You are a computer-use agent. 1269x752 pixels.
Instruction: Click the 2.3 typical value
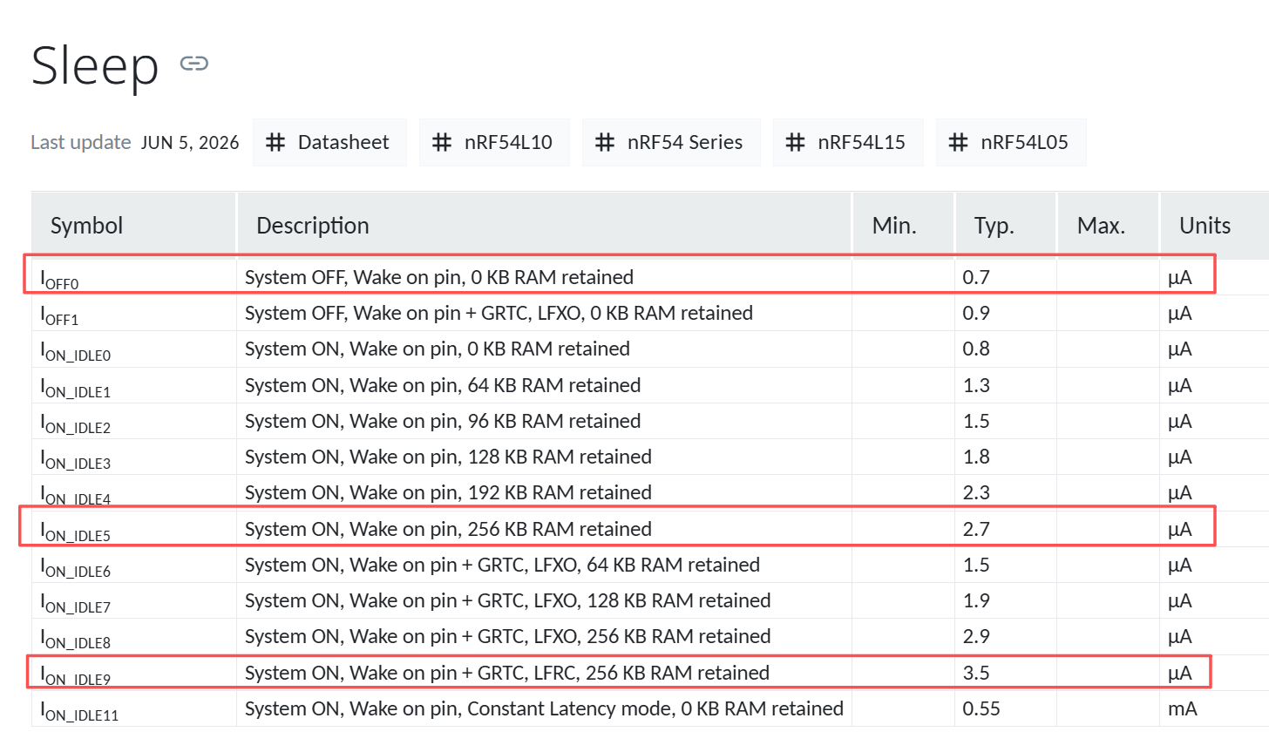(x=976, y=492)
